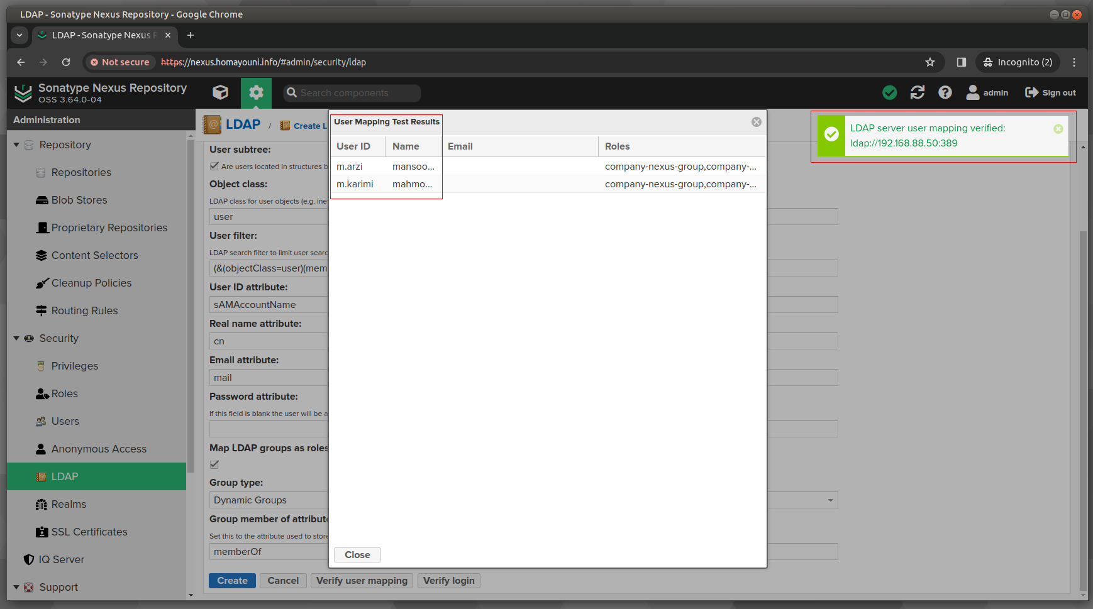This screenshot has width=1093, height=609.
Task: Click Verify user mapping button
Action: coord(362,581)
